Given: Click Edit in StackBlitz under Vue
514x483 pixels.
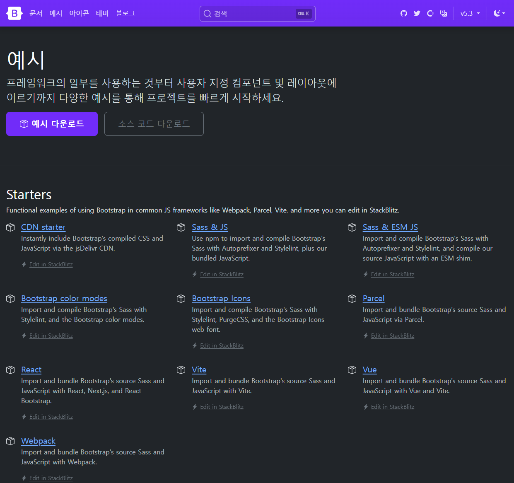Looking at the screenshot, I should click(x=393, y=407).
